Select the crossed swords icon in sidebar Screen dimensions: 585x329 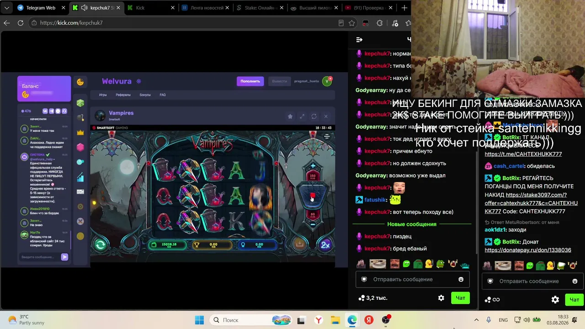tap(80, 221)
